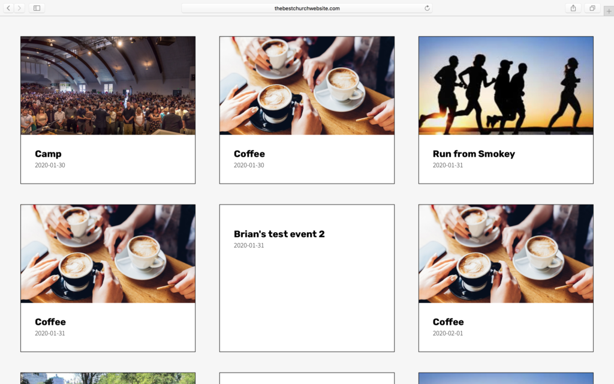Open the Share menu icon

573,8
